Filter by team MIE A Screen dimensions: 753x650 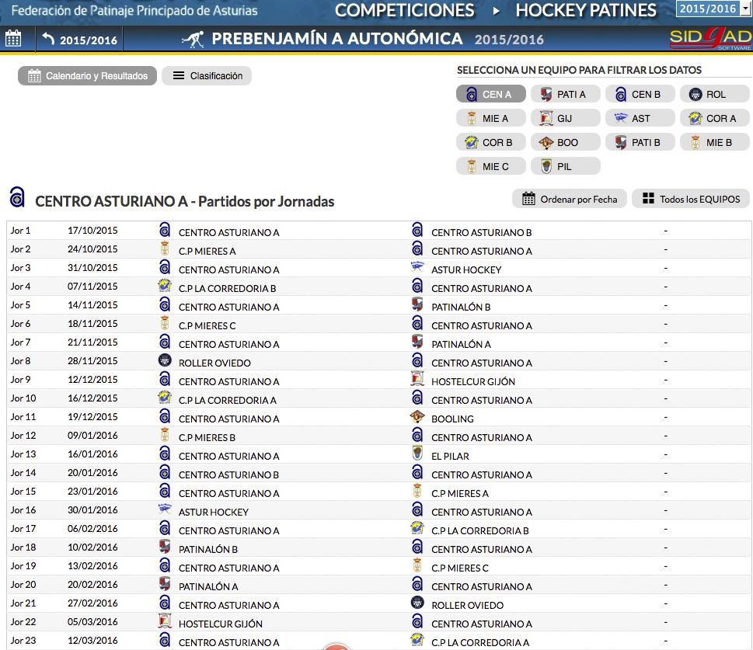tap(491, 118)
